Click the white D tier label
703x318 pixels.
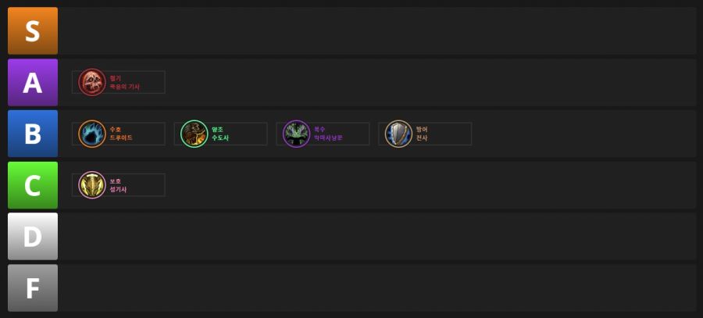[33, 237]
